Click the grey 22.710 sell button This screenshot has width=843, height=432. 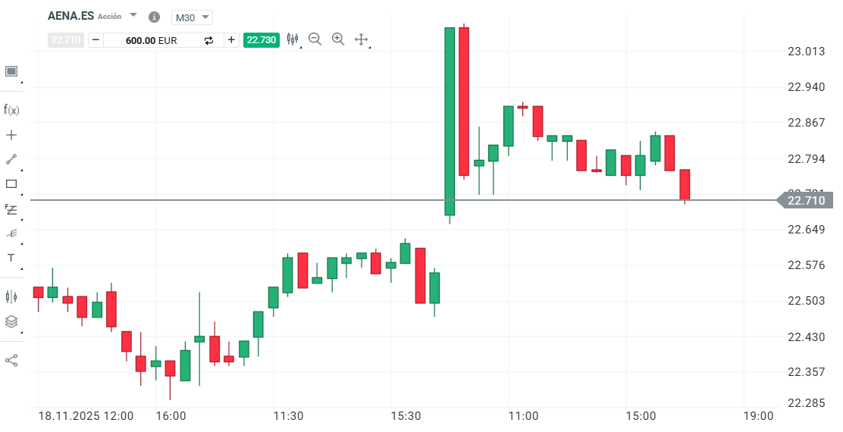pyautogui.click(x=66, y=40)
